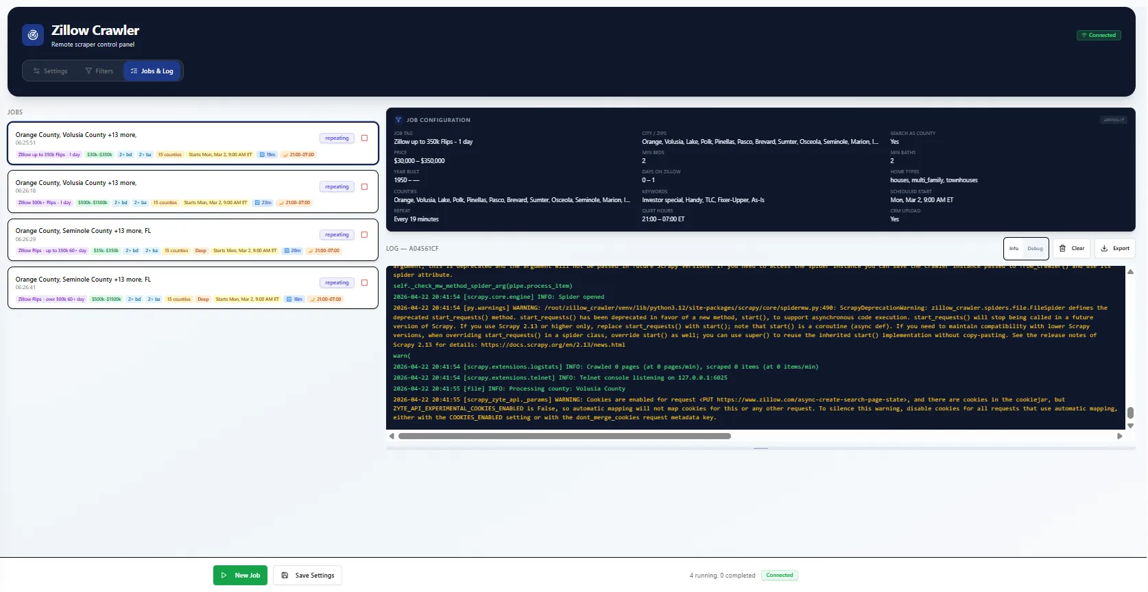
Task: Export the log
Action: click(1115, 249)
